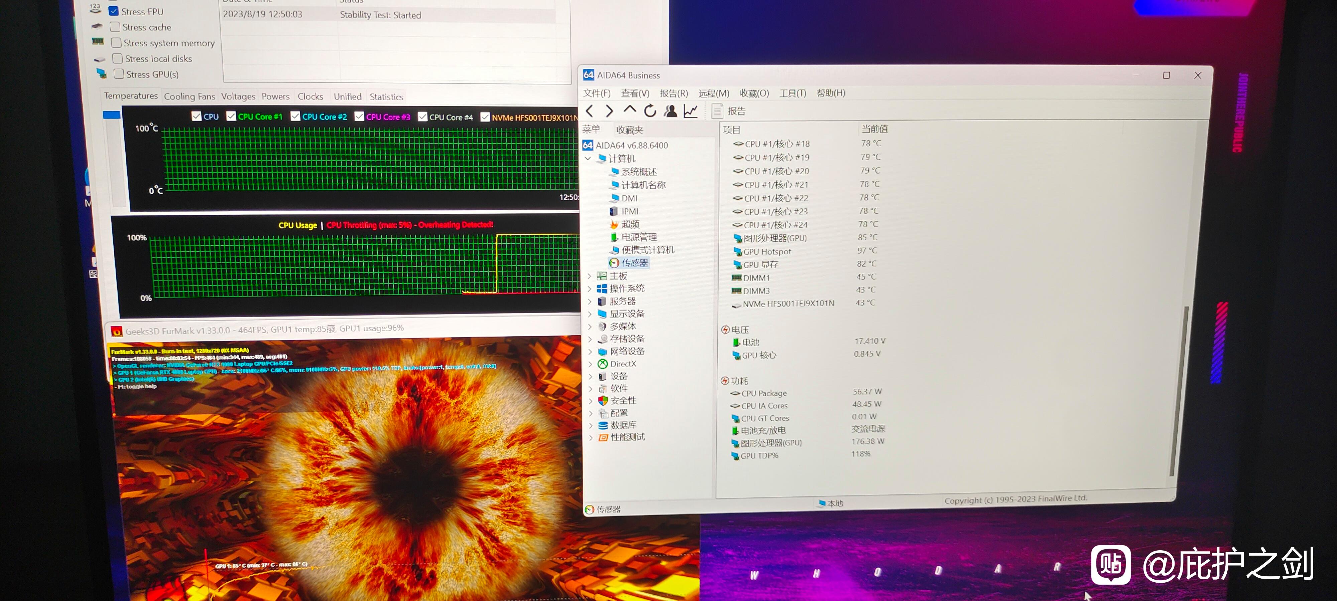Click the 软件 software icon
Screen dimensions: 1337x601
click(603, 388)
